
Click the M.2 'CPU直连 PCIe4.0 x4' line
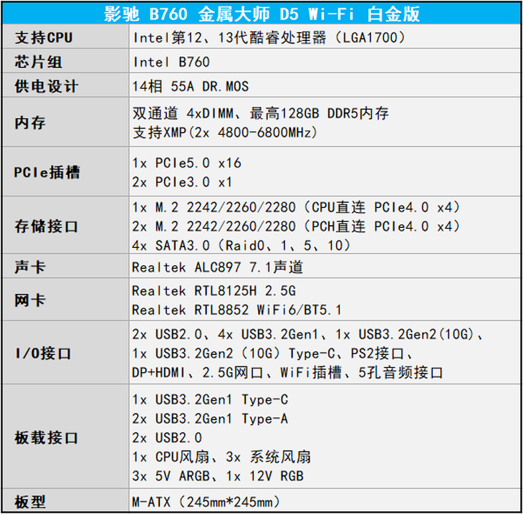pos(297,208)
